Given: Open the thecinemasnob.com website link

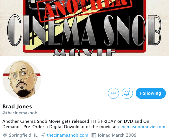Looking at the screenshot, I should (x=68, y=135).
